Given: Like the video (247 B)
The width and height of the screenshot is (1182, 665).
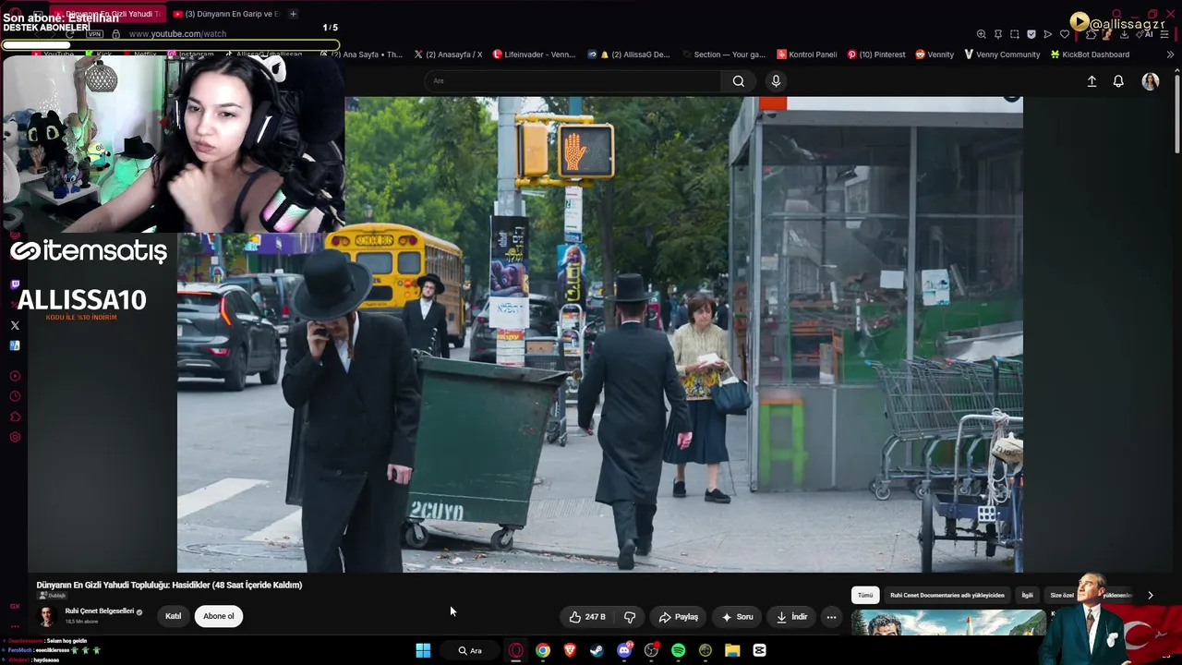Looking at the screenshot, I should point(587,617).
